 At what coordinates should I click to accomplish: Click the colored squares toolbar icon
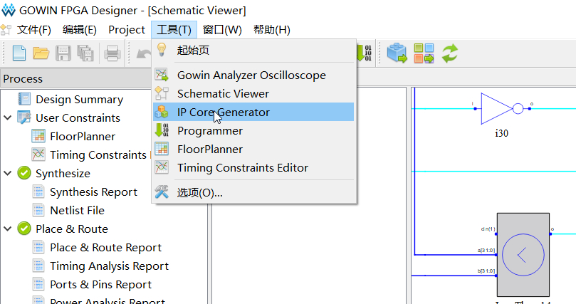point(424,53)
